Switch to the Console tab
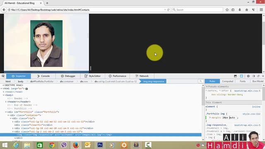 pyautogui.click(x=43, y=76)
